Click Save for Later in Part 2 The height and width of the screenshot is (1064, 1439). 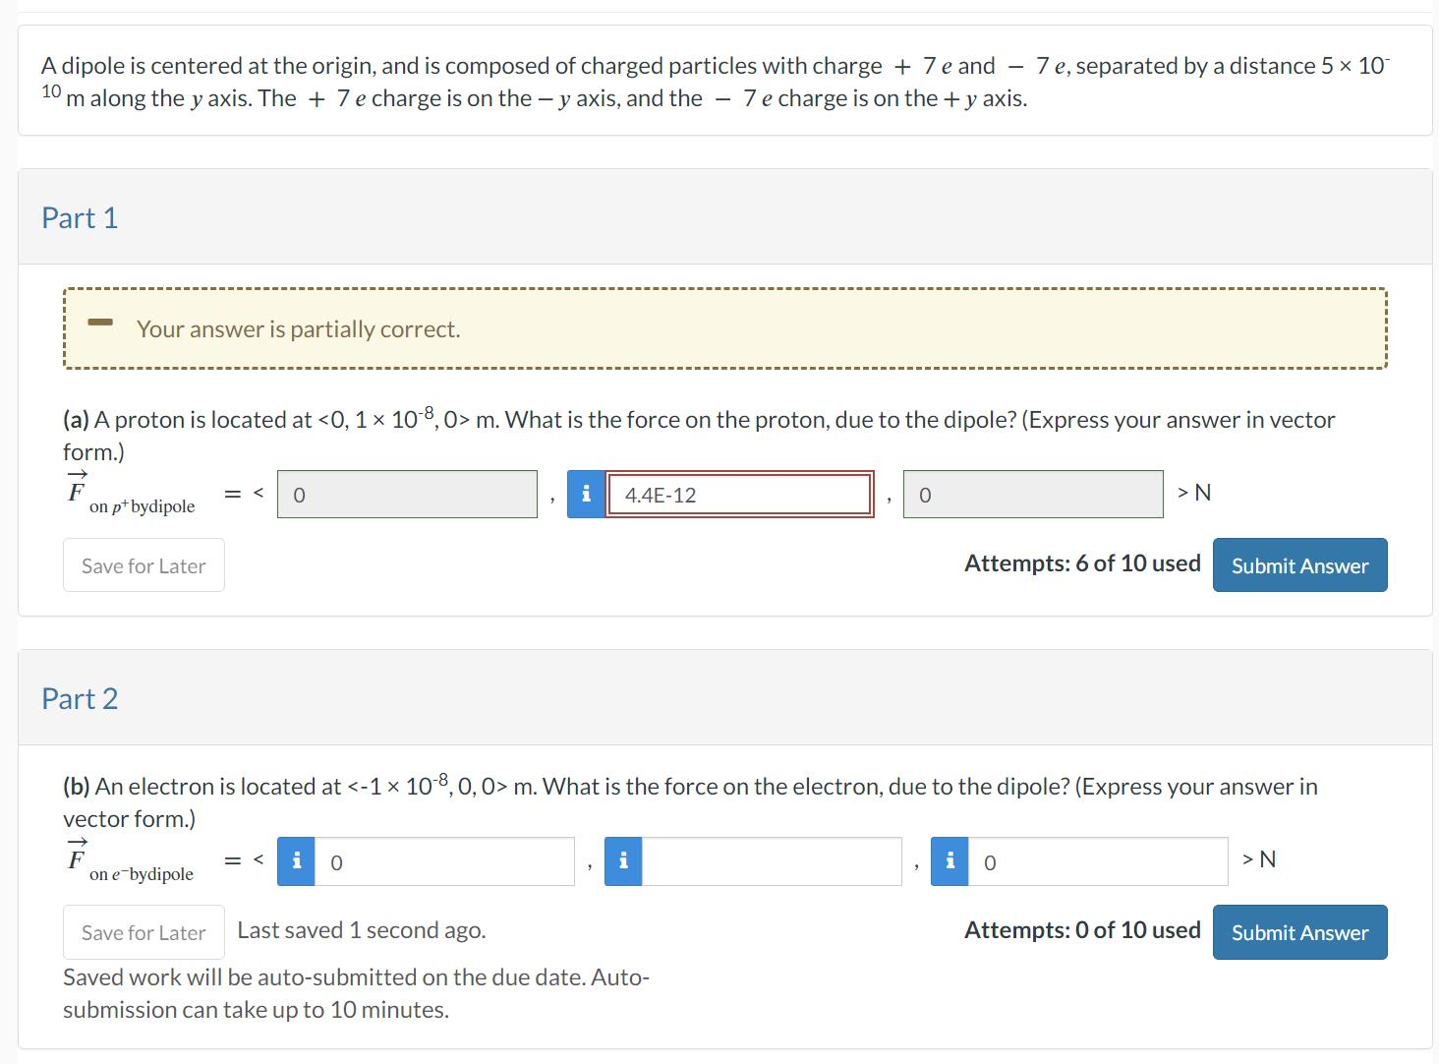[x=143, y=931]
